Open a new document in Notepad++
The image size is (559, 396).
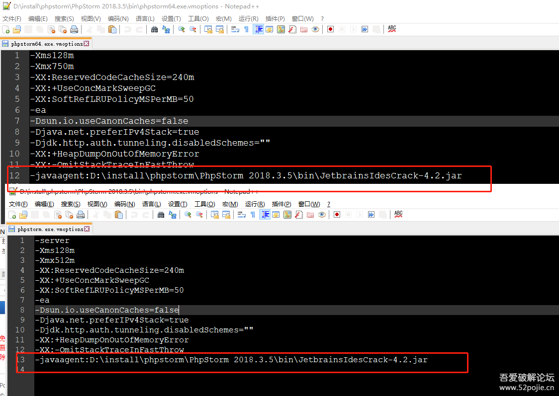click(x=6, y=29)
